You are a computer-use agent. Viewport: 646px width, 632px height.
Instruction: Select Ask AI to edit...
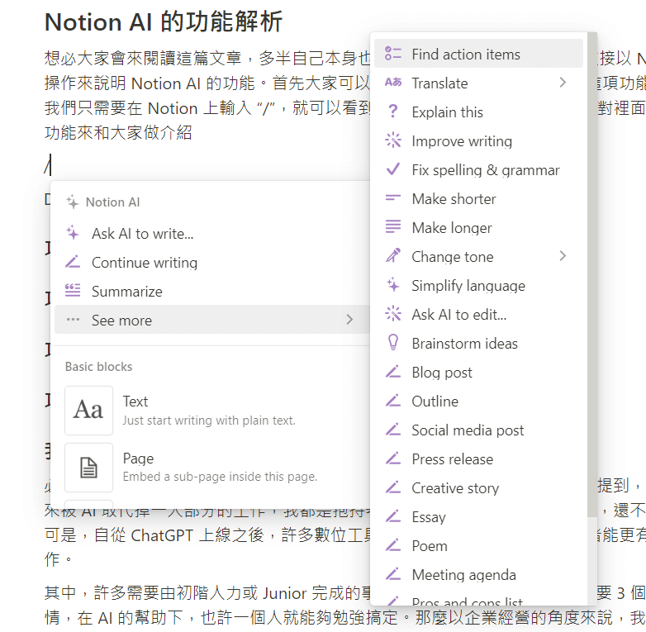479,314
